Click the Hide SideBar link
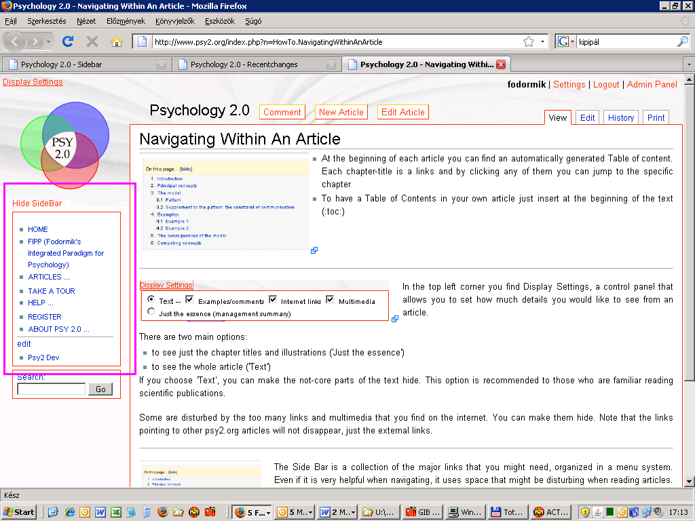The height and width of the screenshot is (521, 695). click(x=37, y=204)
